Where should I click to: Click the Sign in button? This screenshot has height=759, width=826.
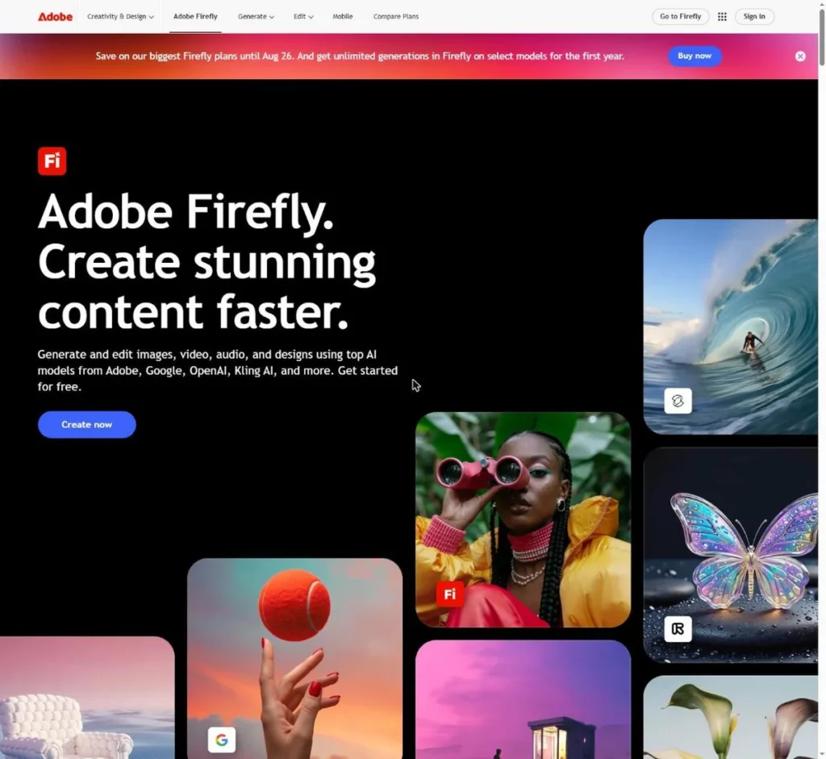point(754,17)
